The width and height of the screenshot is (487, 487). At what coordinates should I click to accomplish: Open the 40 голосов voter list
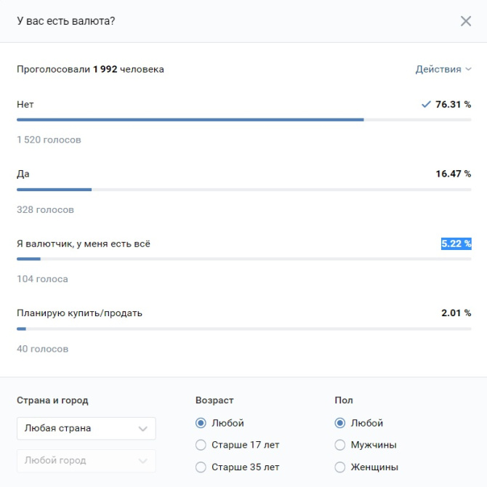tap(42, 349)
